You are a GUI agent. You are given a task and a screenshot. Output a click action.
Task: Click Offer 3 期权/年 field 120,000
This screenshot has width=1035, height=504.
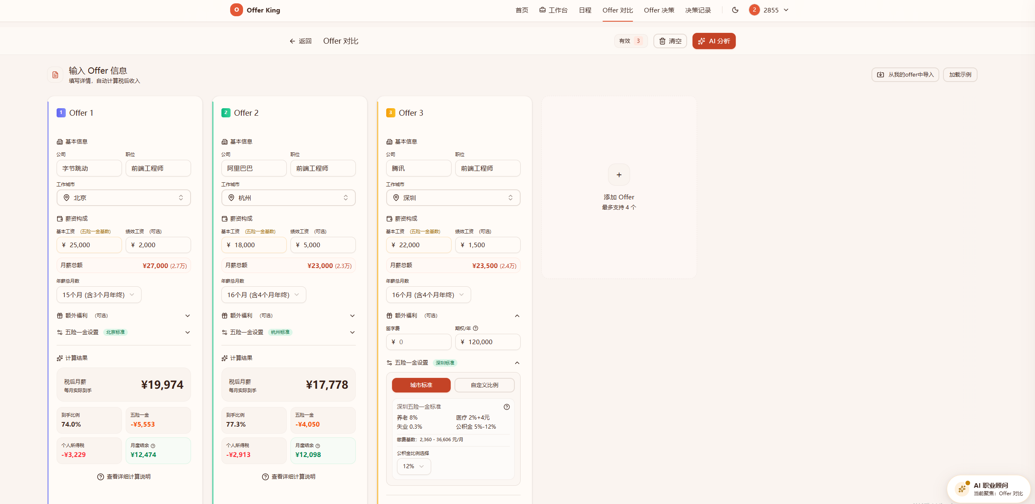coord(488,342)
